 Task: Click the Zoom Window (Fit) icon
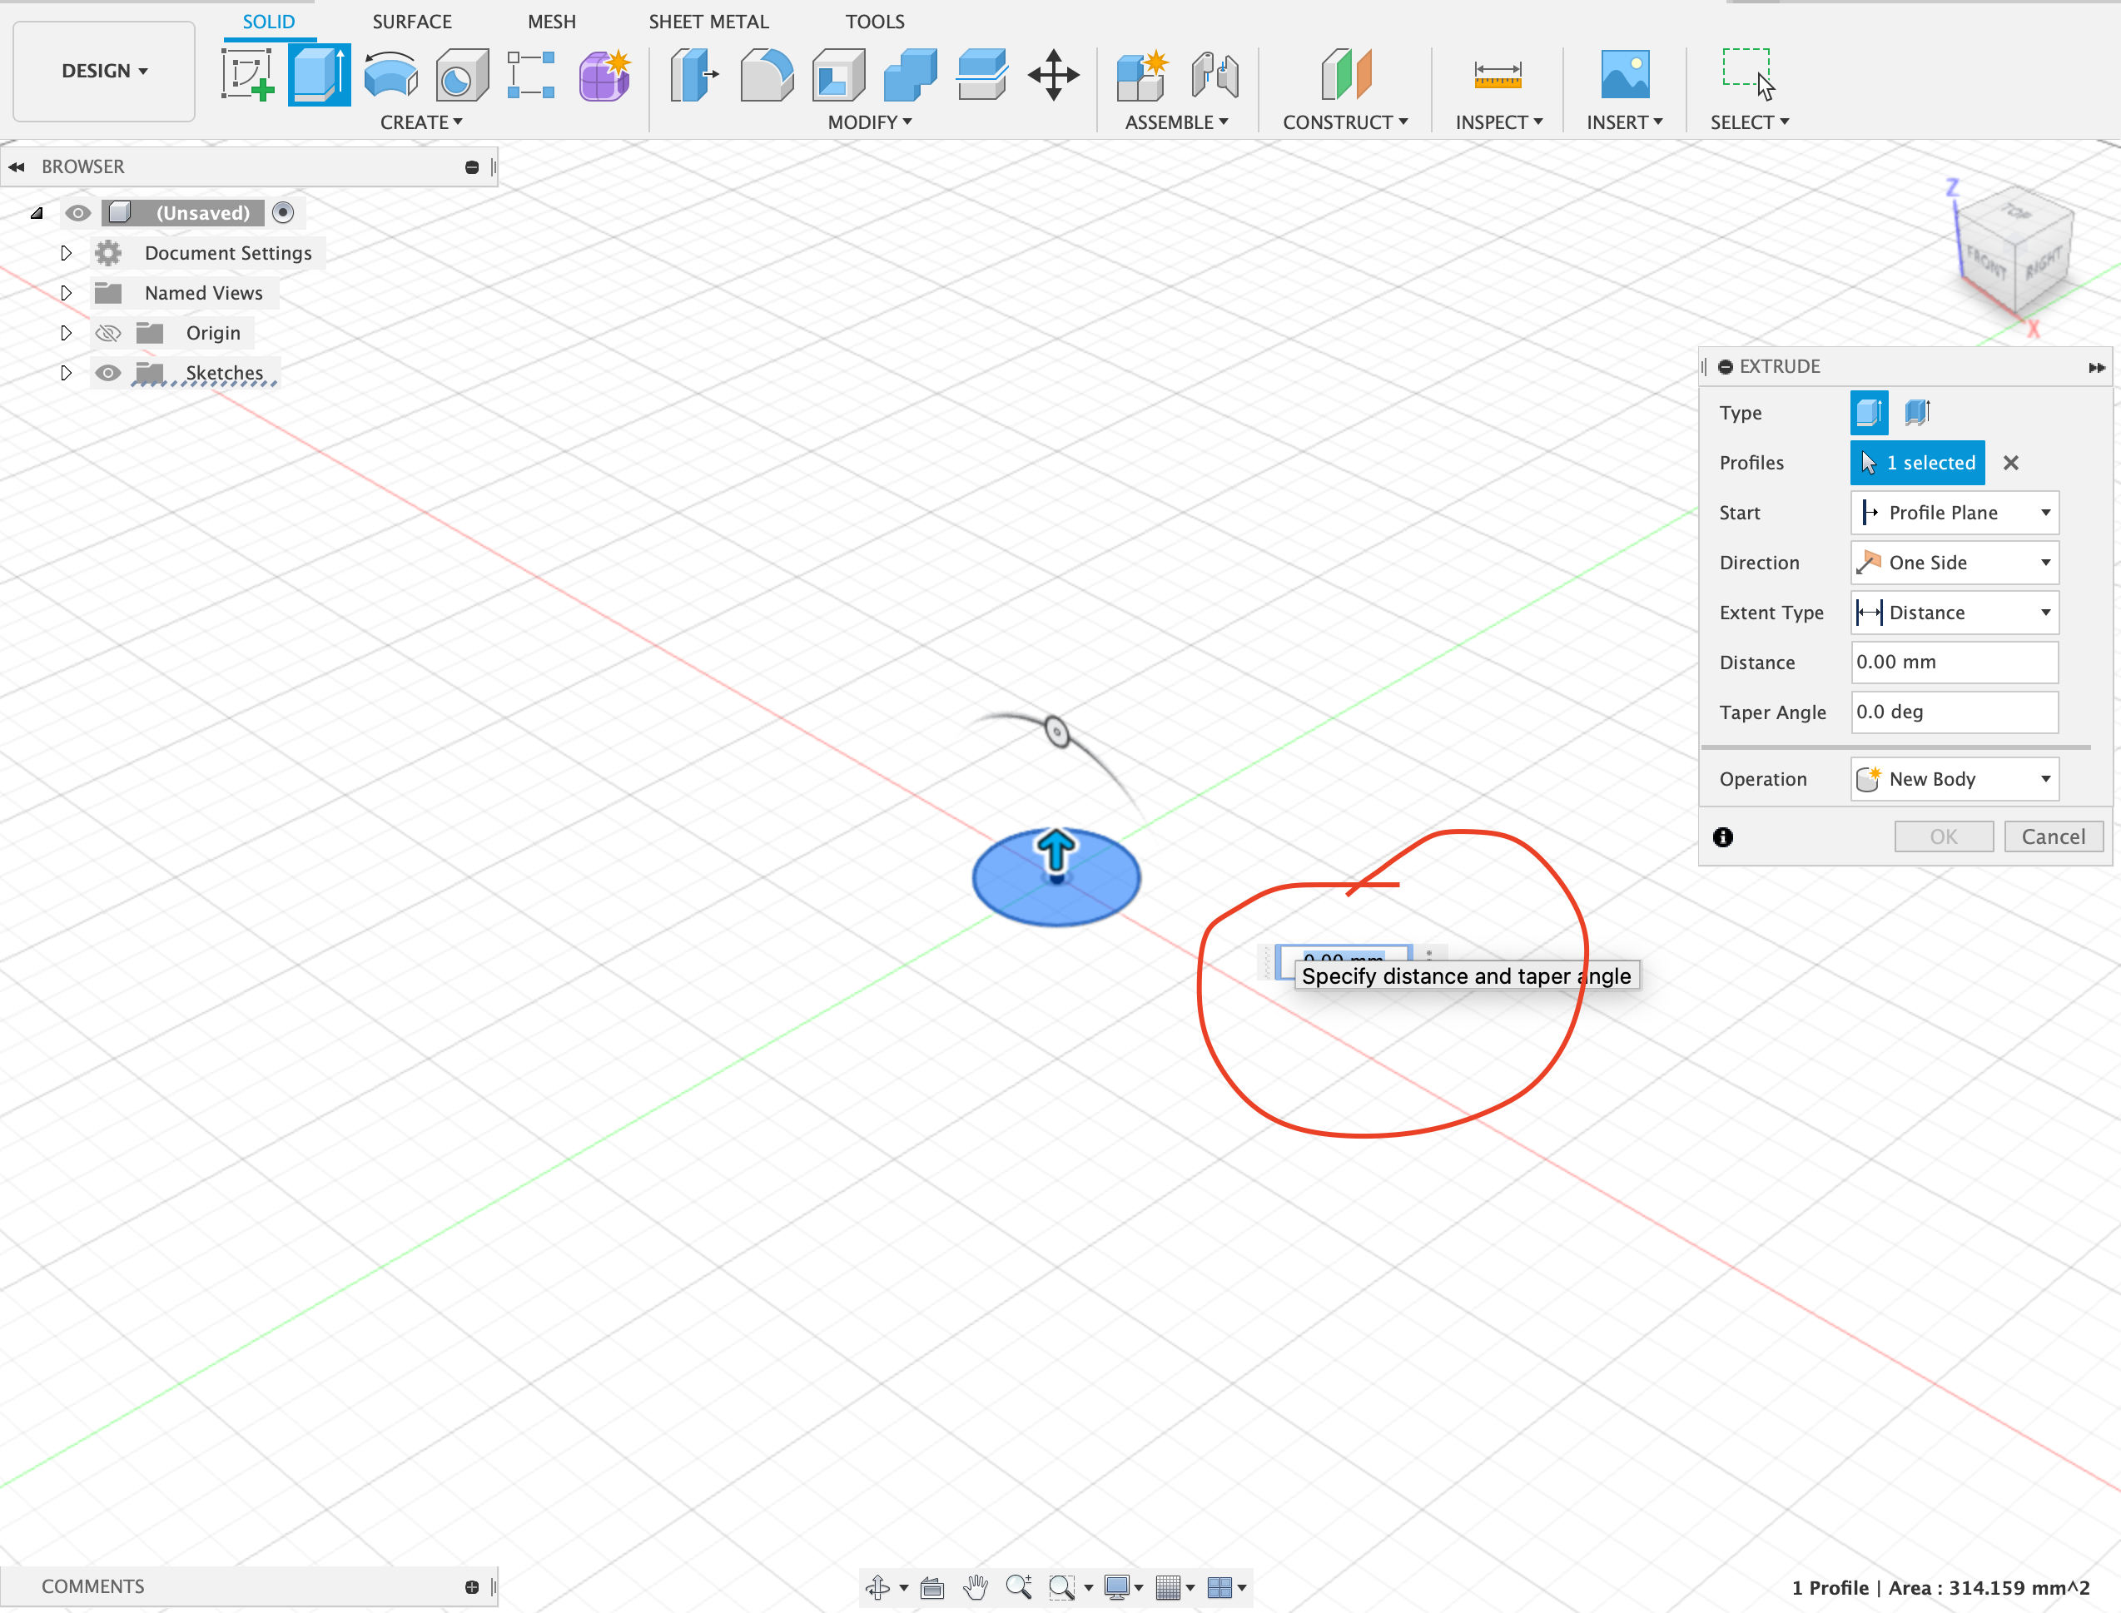click(x=1062, y=1587)
